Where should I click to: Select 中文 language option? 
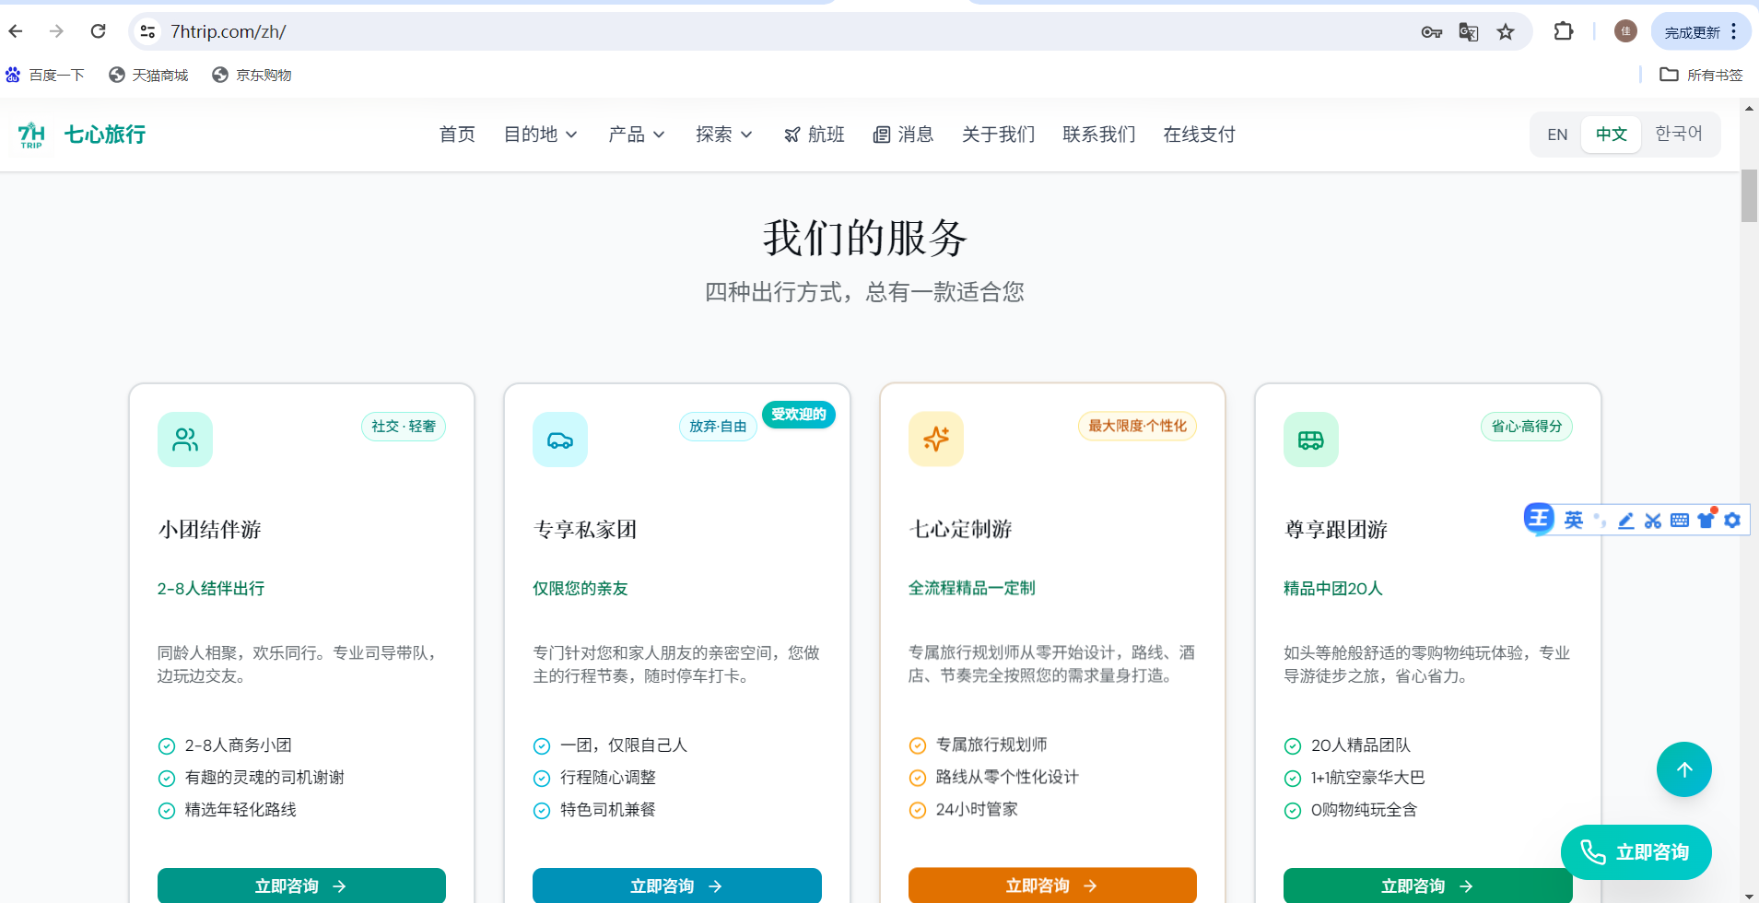pyautogui.click(x=1611, y=135)
